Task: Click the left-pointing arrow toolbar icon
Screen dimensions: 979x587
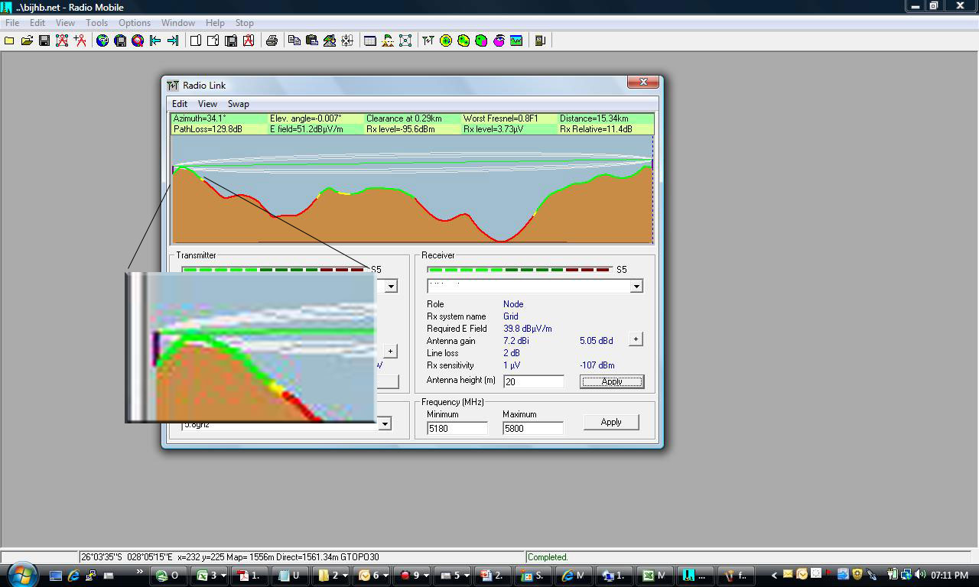Action: click(155, 41)
